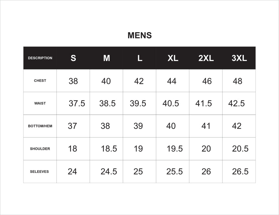The image size is (279, 215).
Task: Click the chest value 44 for XL
Action: (172, 81)
